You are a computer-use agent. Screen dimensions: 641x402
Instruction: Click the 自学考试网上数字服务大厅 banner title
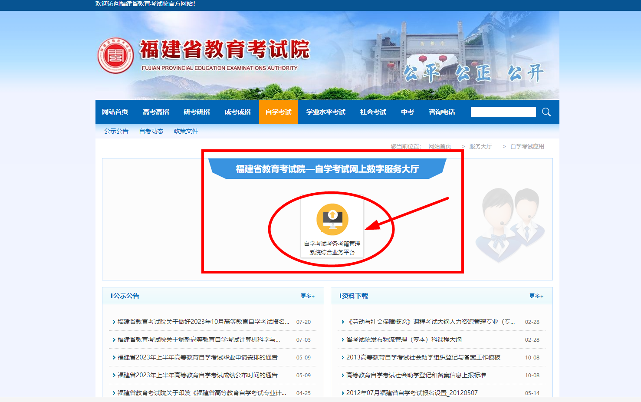click(x=327, y=169)
